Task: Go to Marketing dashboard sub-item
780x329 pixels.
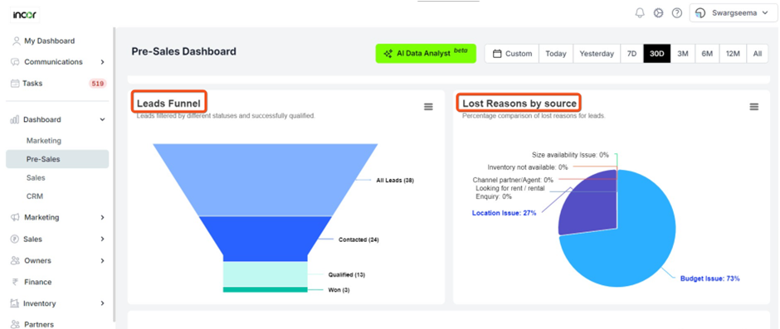Action: point(44,141)
